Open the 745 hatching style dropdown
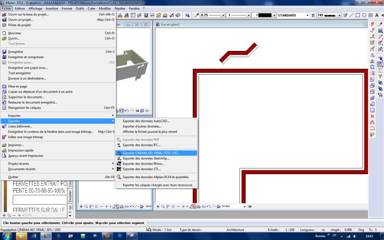The height and width of the screenshot is (240, 384). pos(339,15)
